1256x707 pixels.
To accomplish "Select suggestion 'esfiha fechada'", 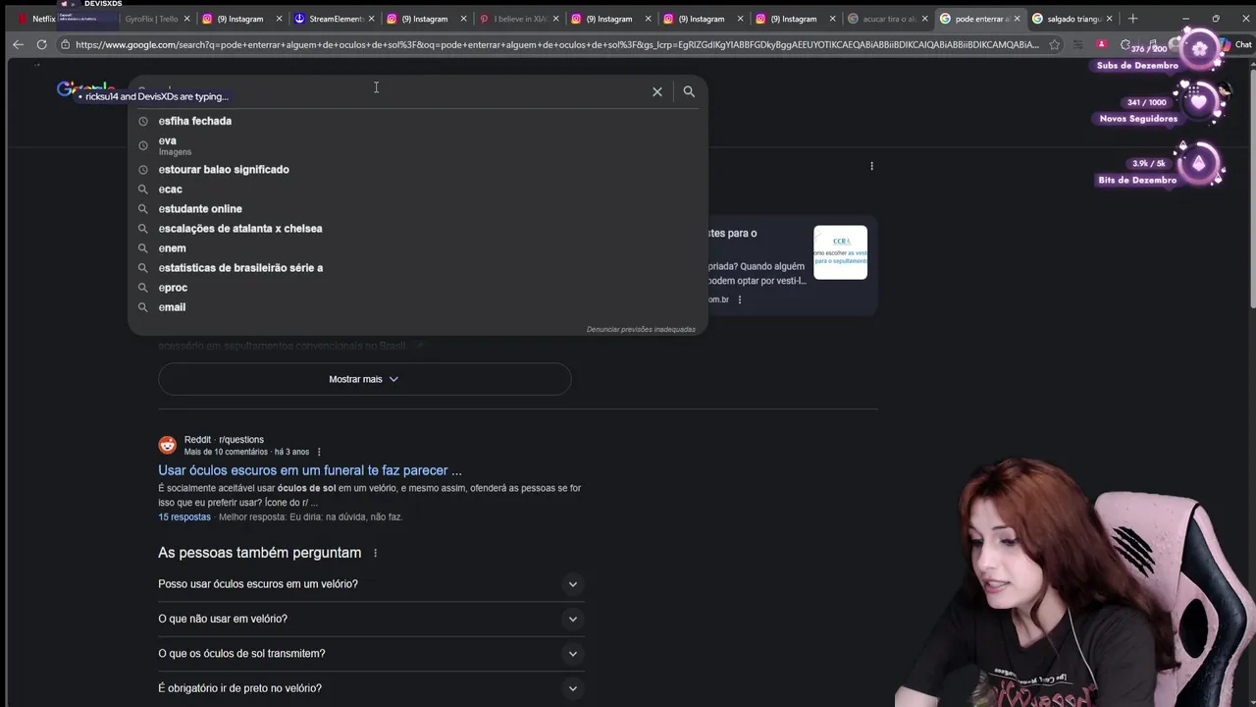I will (195, 121).
